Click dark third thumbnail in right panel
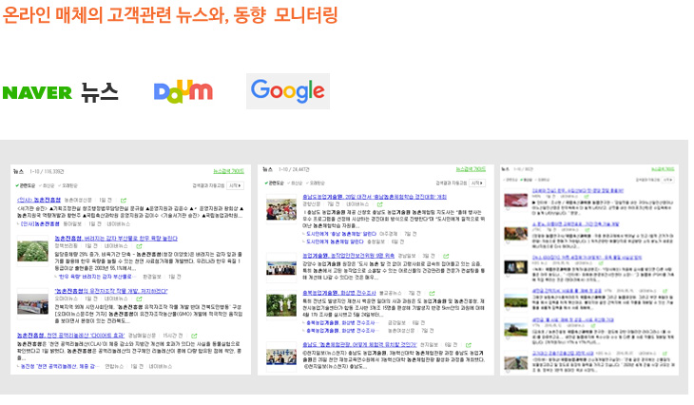This screenshot has width=694, height=405. click(x=515, y=267)
